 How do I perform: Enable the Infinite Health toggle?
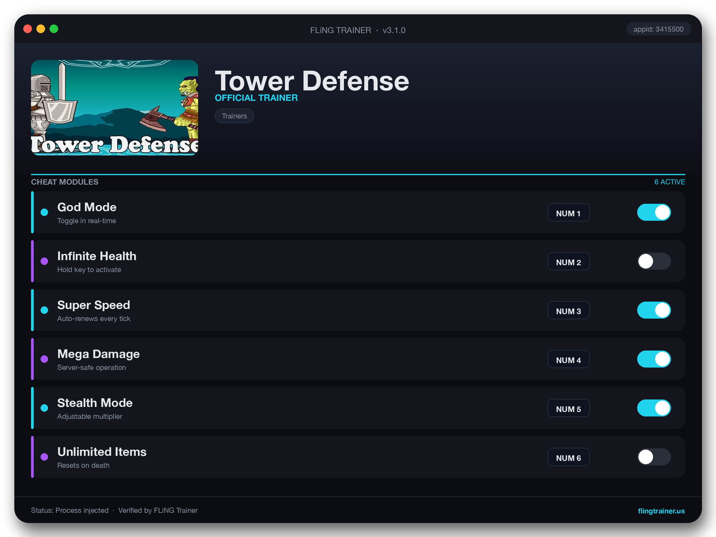[x=654, y=261]
